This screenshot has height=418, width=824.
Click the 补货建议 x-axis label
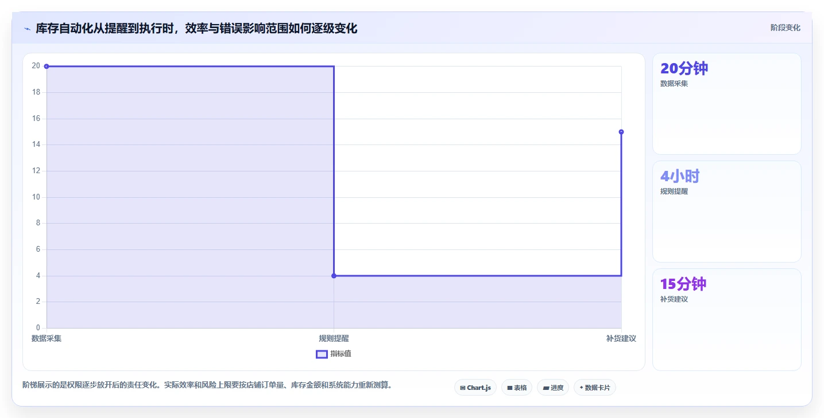point(621,338)
